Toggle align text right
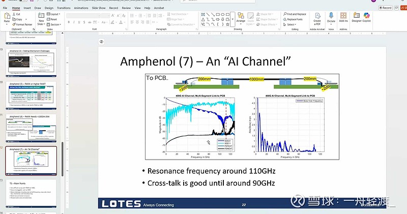Image resolution: width=407 pixels, height=214 pixels. 142,22
